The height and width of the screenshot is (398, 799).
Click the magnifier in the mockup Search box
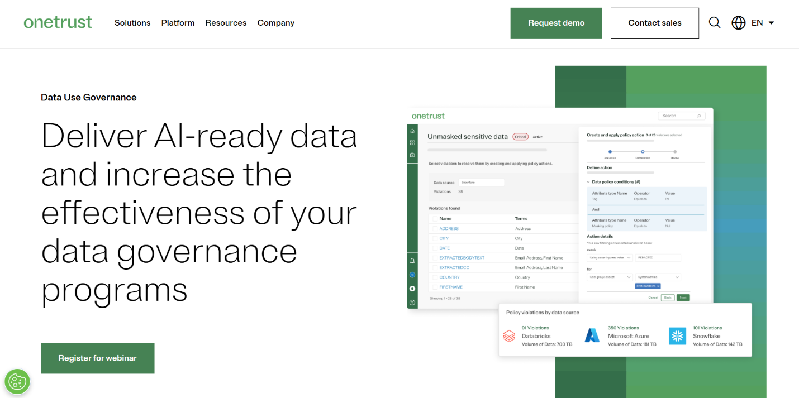(698, 116)
